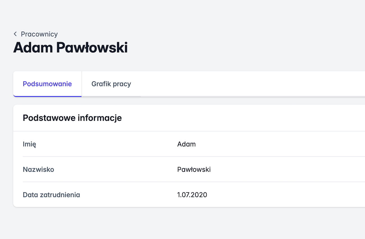Click the blue underline below Podsumowanie
The width and height of the screenshot is (365, 239).
pyautogui.click(x=47, y=96)
